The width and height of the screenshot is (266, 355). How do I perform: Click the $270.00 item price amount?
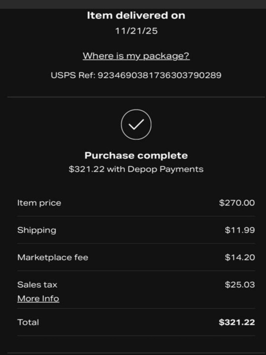(237, 203)
